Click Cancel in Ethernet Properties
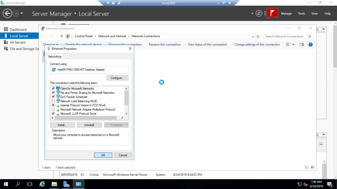337x189 pixels. [x=123, y=155]
